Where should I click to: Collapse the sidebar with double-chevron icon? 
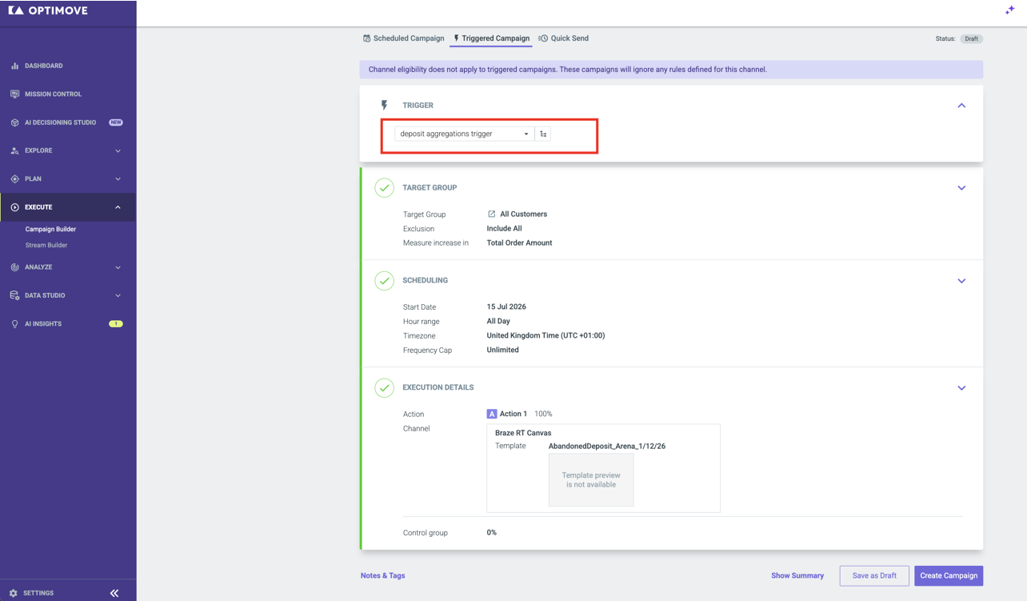(x=114, y=593)
